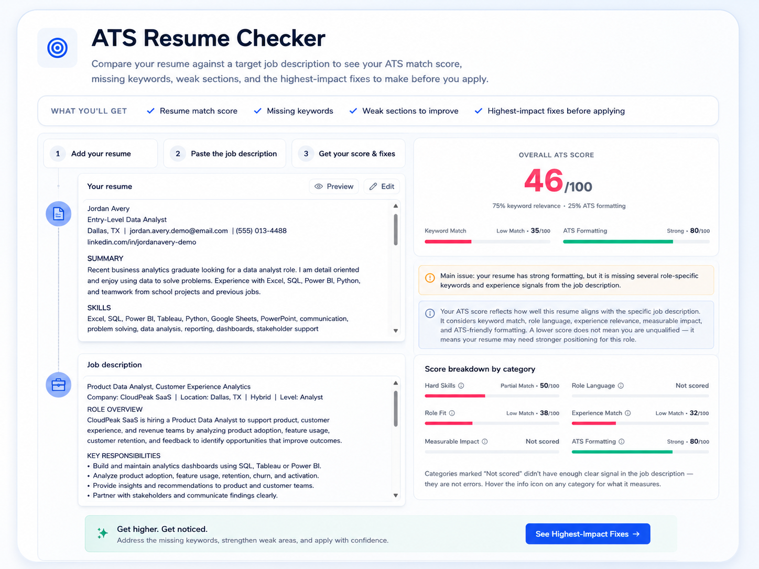Screen dimensions: 759x569
Task: Select step 3 Get your score & fixes
Action: (x=348, y=154)
